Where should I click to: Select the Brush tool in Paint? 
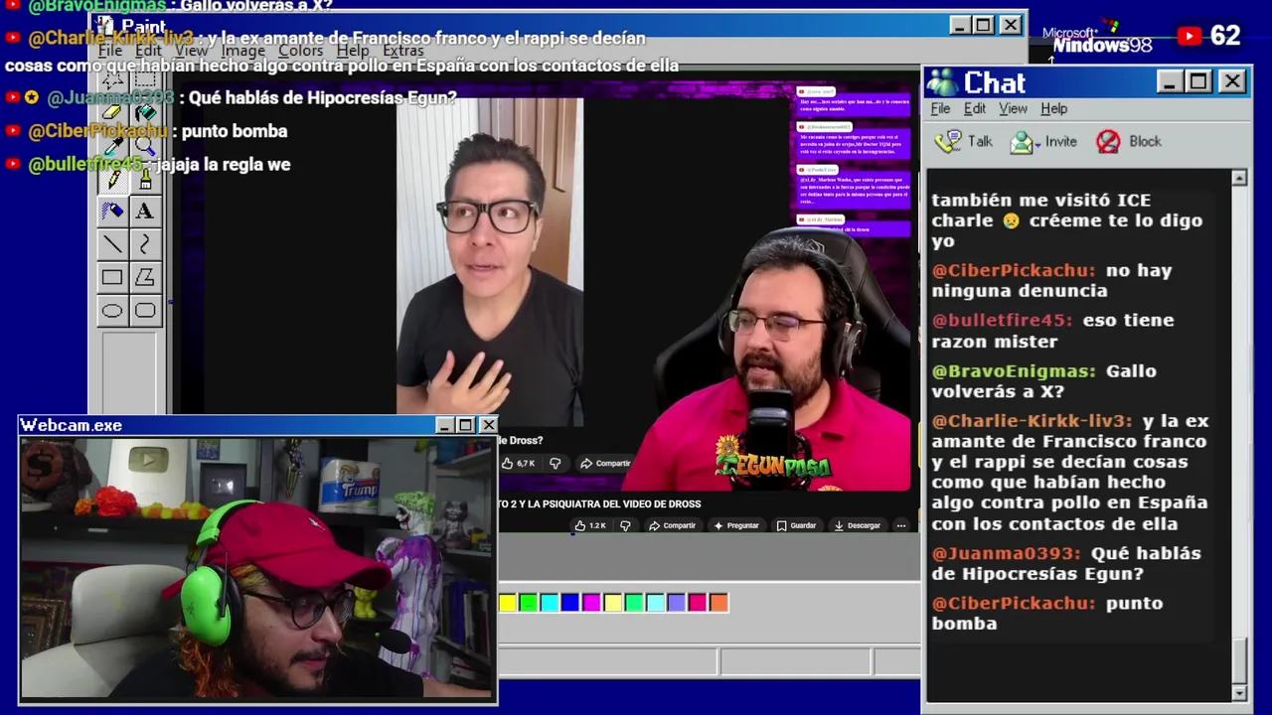pyautogui.click(x=145, y=179)
